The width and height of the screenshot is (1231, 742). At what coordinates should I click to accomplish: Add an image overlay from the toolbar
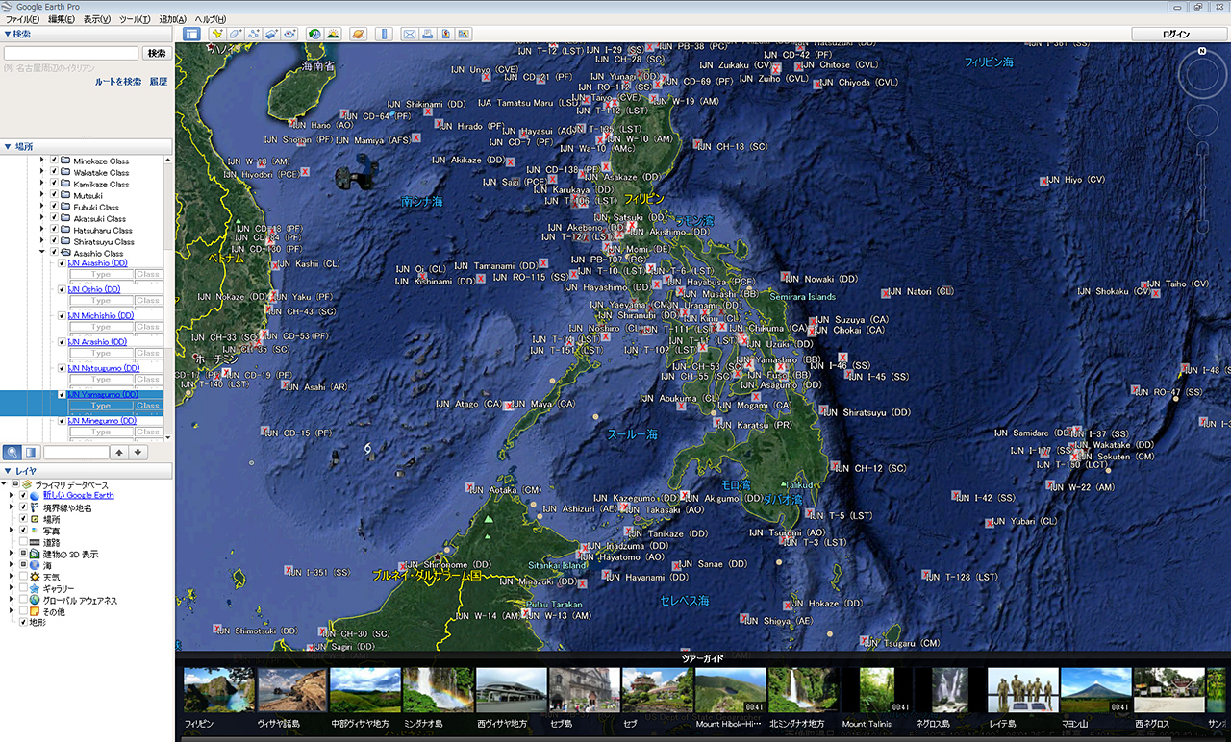(271, 34)
